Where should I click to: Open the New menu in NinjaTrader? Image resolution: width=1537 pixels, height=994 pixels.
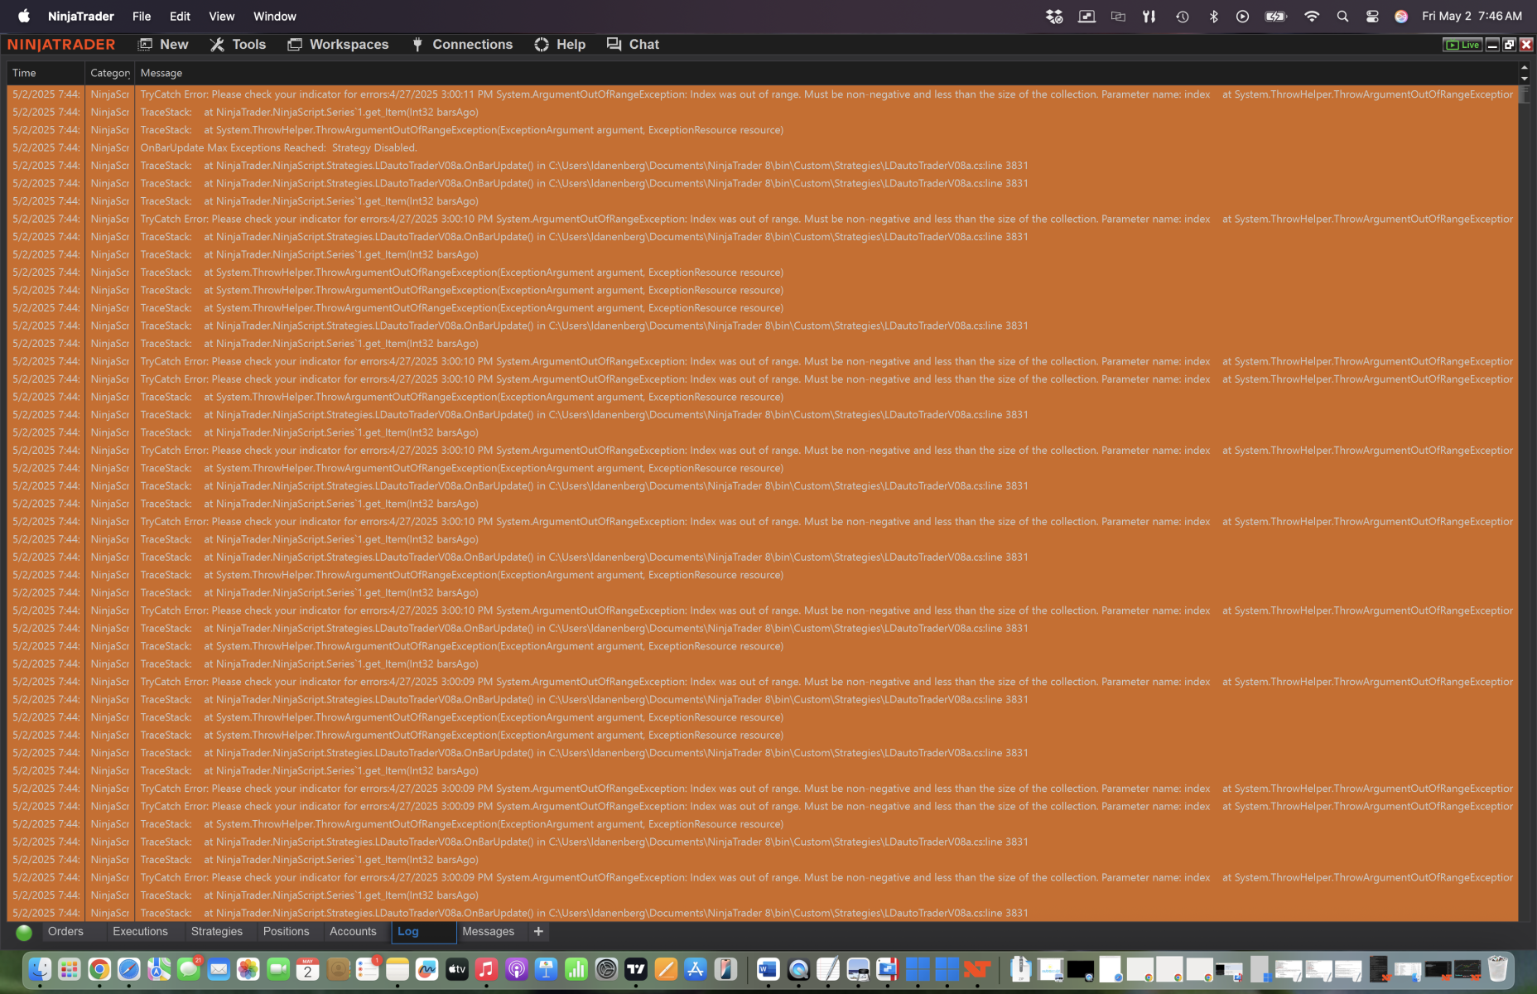coord(163,45)
